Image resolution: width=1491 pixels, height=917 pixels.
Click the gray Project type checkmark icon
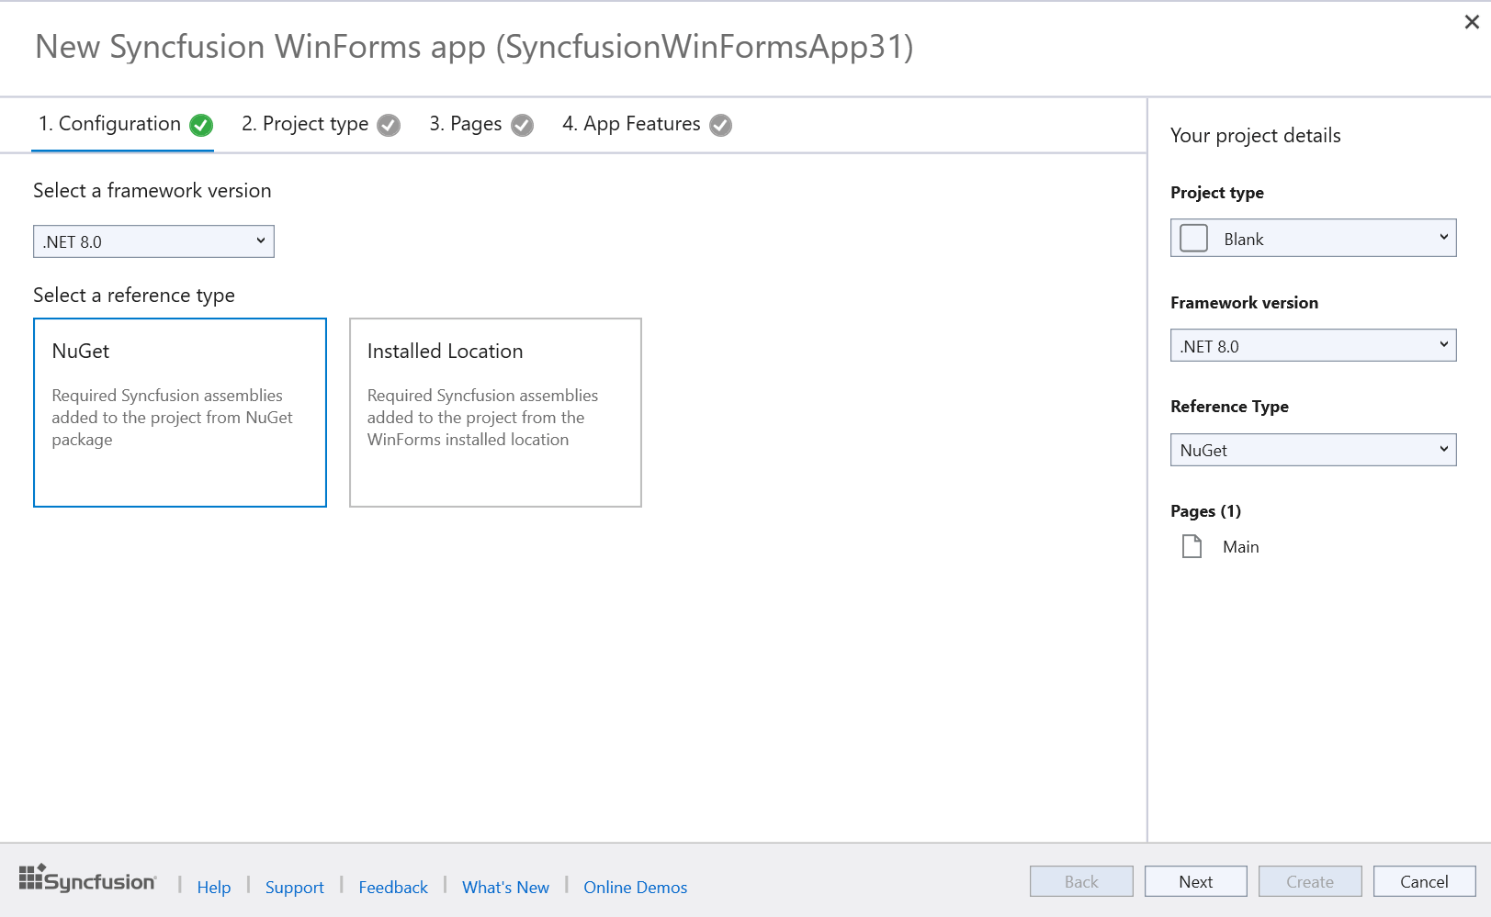tap(389, 125)
